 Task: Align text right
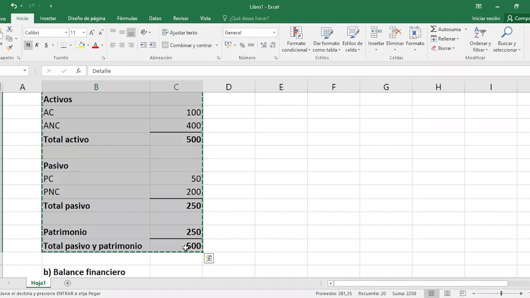click(x=131, y=45)
